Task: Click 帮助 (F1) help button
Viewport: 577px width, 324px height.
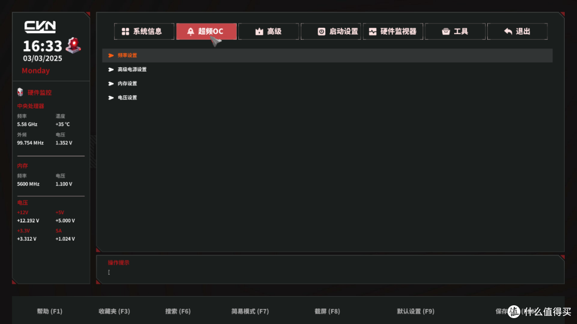Action: click(50, 311)
